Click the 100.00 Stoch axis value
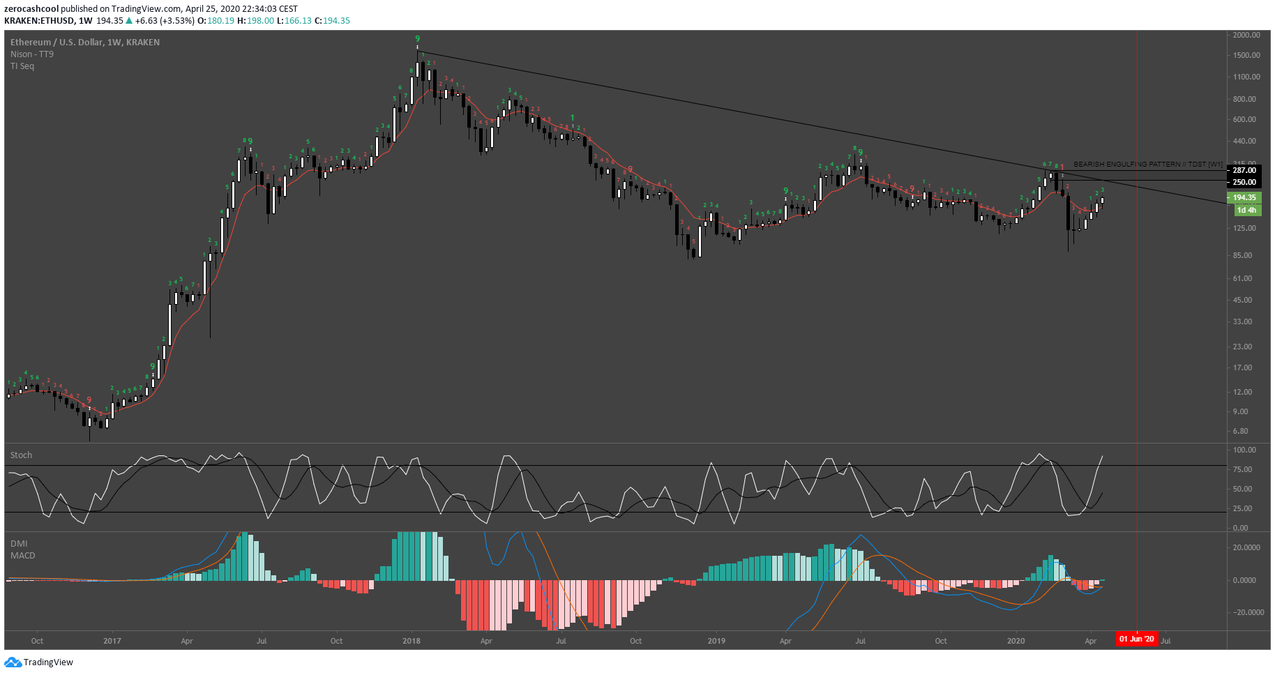Viewport: 1275px width, 675px height. click(1244, 450)
